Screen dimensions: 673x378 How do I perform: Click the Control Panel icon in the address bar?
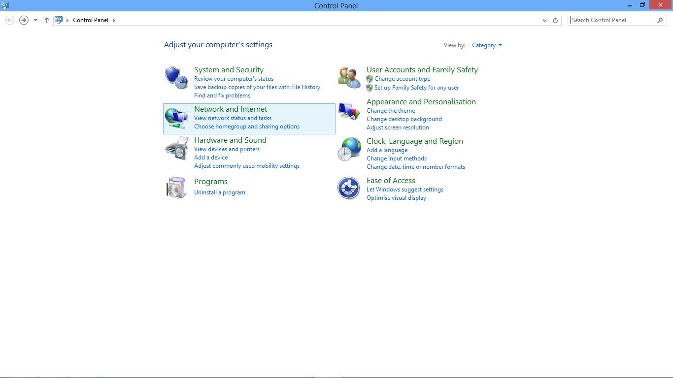pyautogui.click(x=59, y=20)
